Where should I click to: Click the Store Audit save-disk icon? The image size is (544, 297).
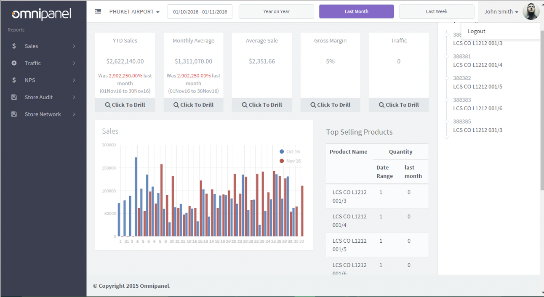coord(13,97)
